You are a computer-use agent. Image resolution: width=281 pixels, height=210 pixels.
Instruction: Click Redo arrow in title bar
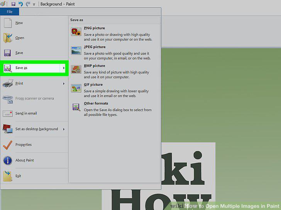tap(28, 4)
